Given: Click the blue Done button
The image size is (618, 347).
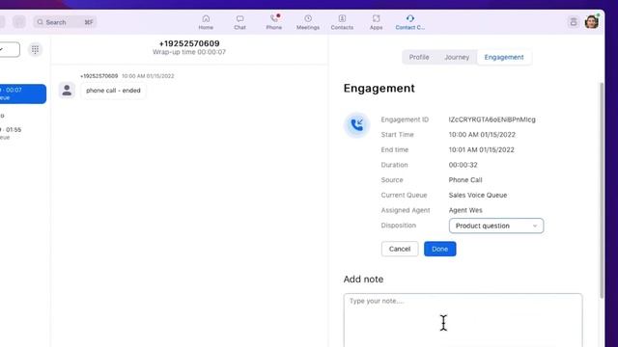Looking at the screenshot, I should 440,249.
